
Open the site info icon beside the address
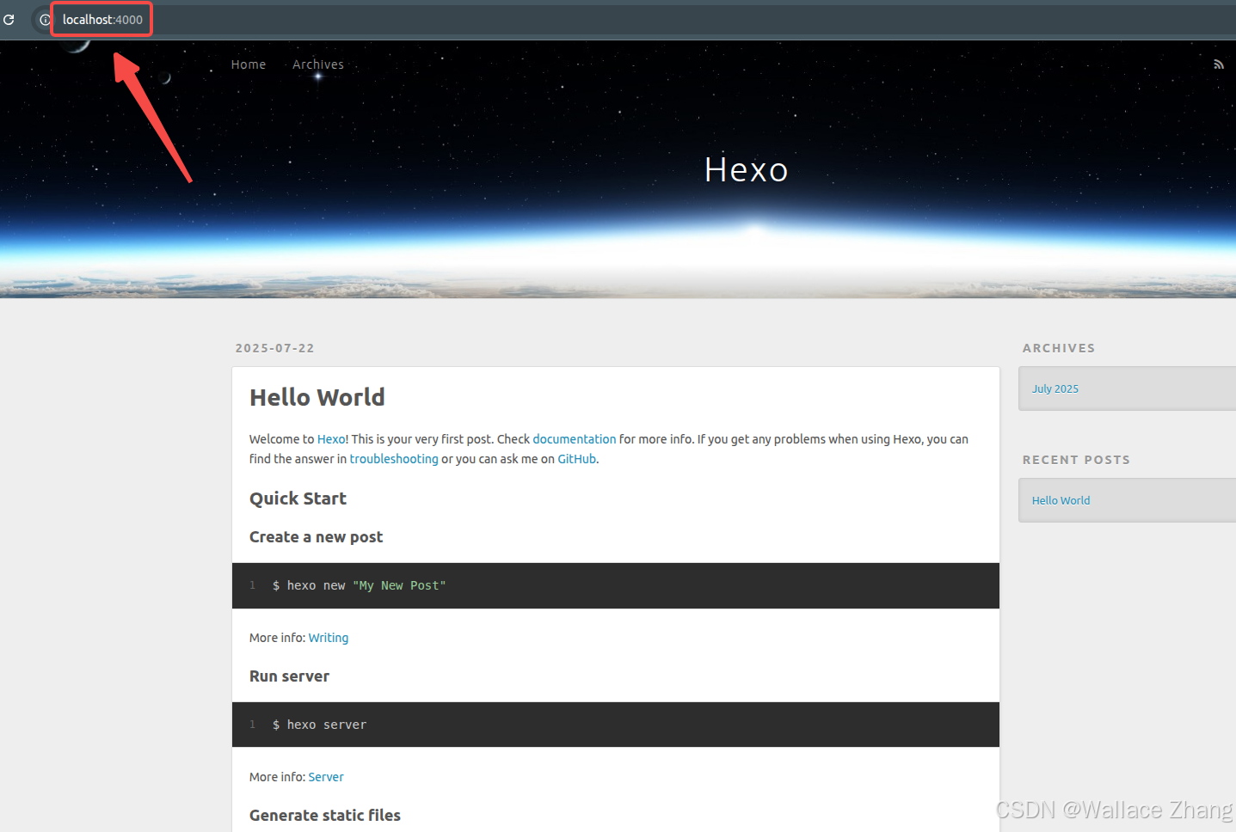45,19
